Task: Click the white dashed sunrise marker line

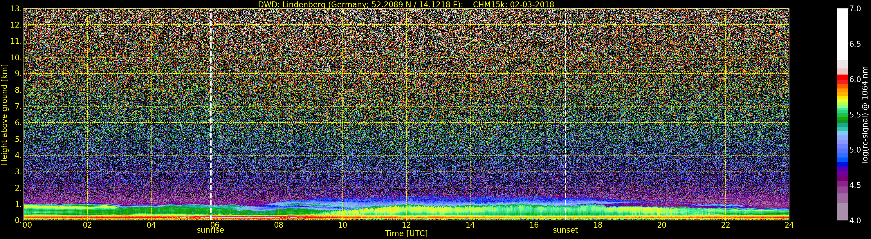Action: click(211, 114)
